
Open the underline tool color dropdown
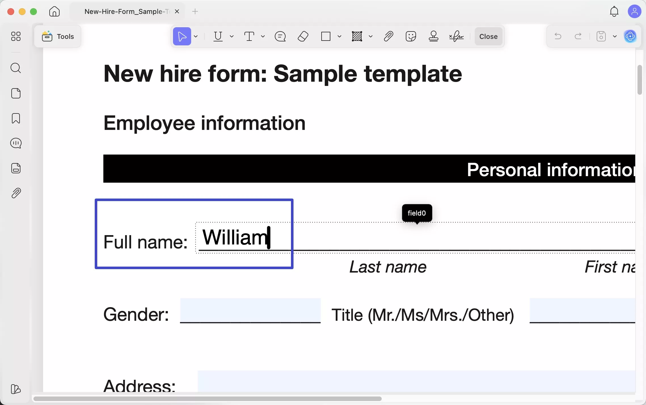click(232, 36)
